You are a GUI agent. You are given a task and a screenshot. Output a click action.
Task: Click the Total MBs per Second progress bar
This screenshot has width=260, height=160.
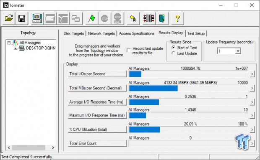[x=188, y=88]
